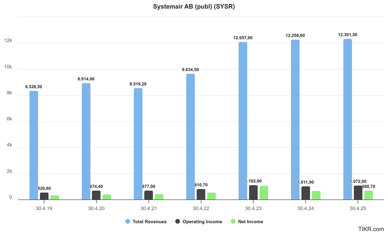Click the 30.4.20 x-axis date label
Image resolution: width=388 pixels, height=233 pixels.
pyautogui.click(x=96, y=208)
